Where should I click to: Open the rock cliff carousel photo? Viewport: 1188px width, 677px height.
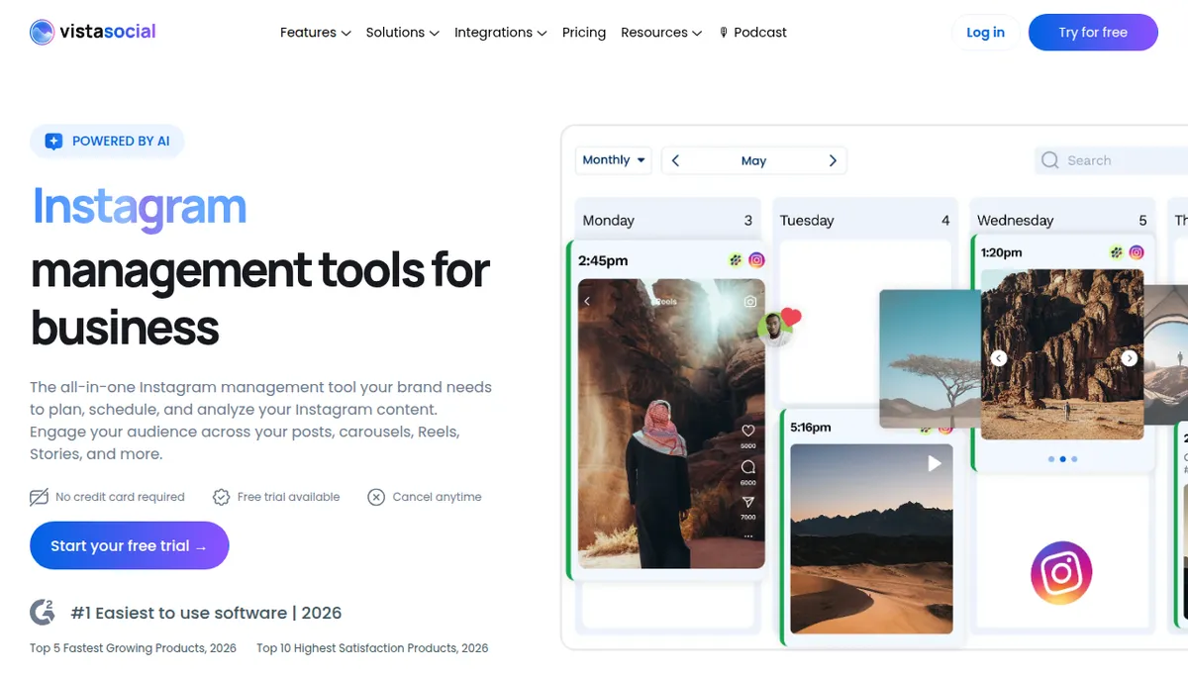click(x=1062, y=354)
